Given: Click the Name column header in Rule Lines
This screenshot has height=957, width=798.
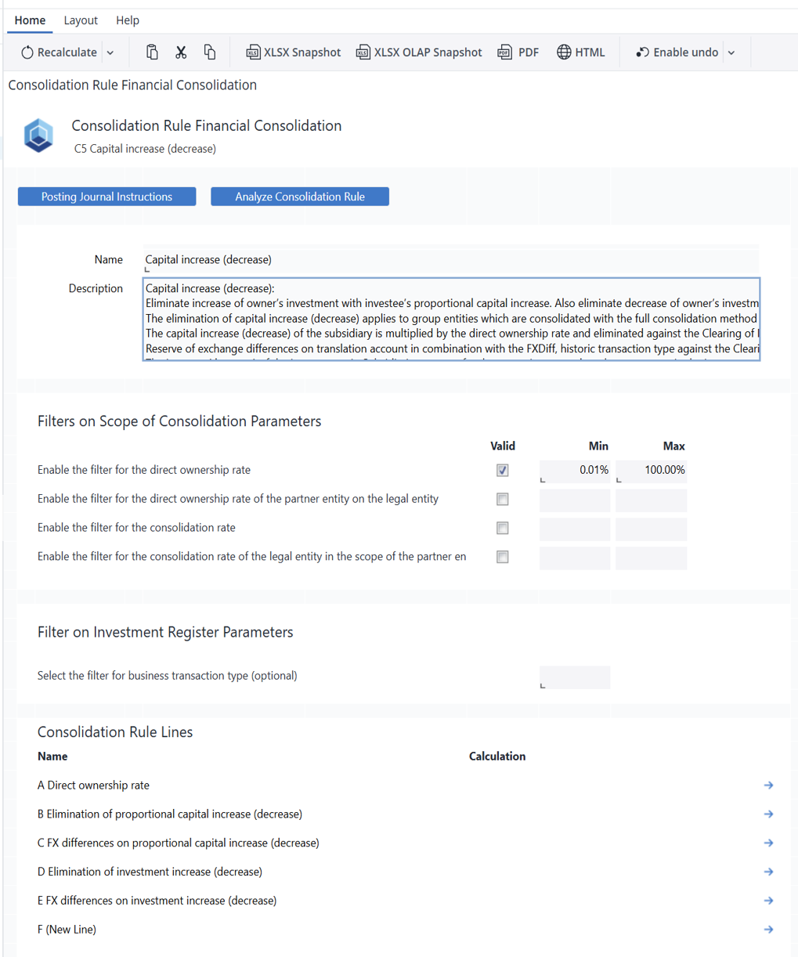Looking at the screenshot, I should pyautogui.click(x=52, y=757).
